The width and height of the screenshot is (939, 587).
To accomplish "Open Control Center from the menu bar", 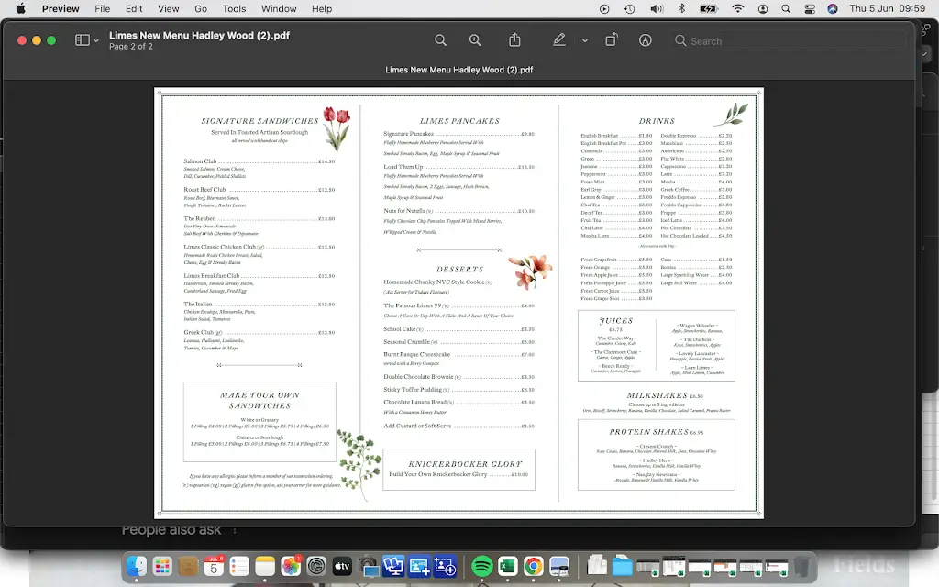I will (x=811, y=8).
